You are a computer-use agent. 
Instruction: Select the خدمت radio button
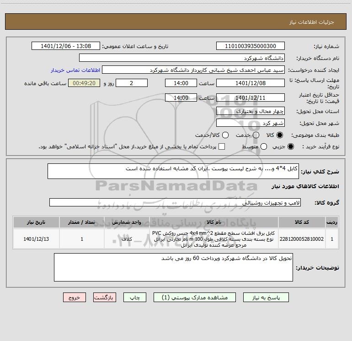tap(256, 135)
